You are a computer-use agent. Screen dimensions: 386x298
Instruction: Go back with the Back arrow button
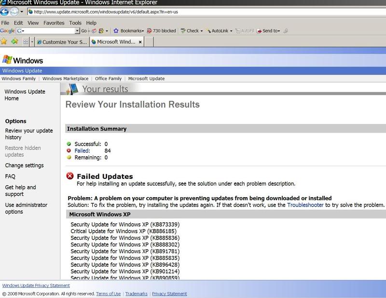tap(4, 12)
